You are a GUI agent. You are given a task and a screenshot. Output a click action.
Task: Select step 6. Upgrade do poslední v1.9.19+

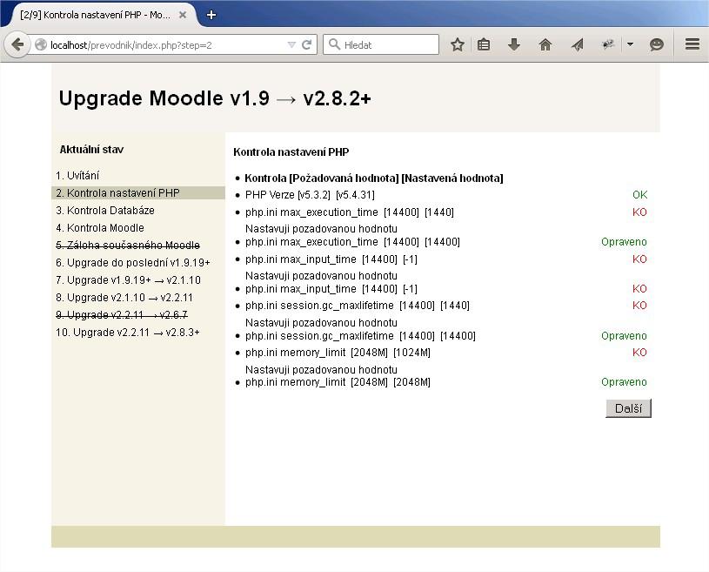tap(133, 263)
